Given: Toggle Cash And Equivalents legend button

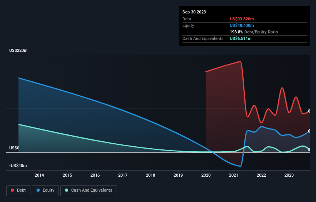Looking at the screenshot, I should pyautogui.click(x=89, y=190).
